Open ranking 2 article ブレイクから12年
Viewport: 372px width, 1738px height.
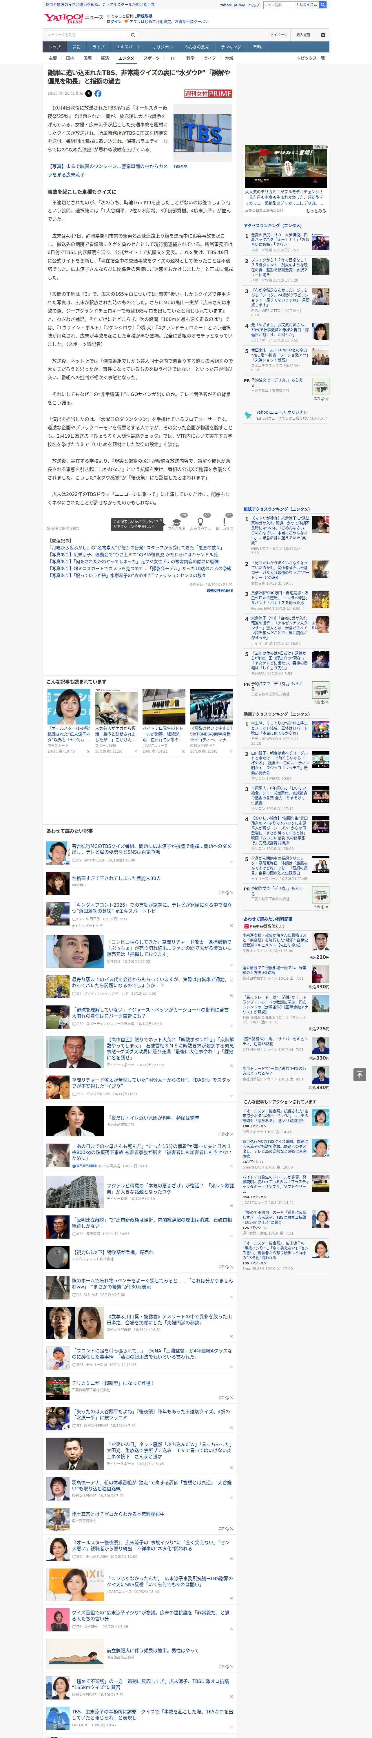280,268
